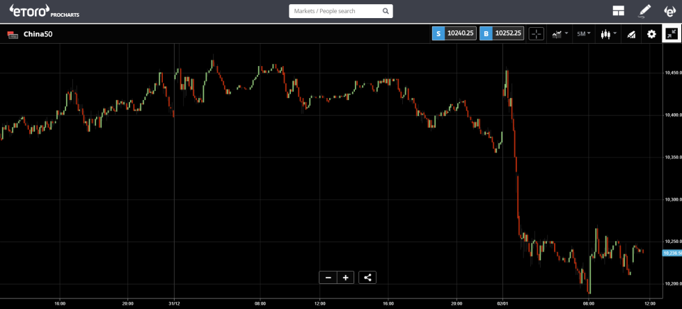Open the compare instruments dropdown
682x309 pixels.
click(x=560, y=34)
